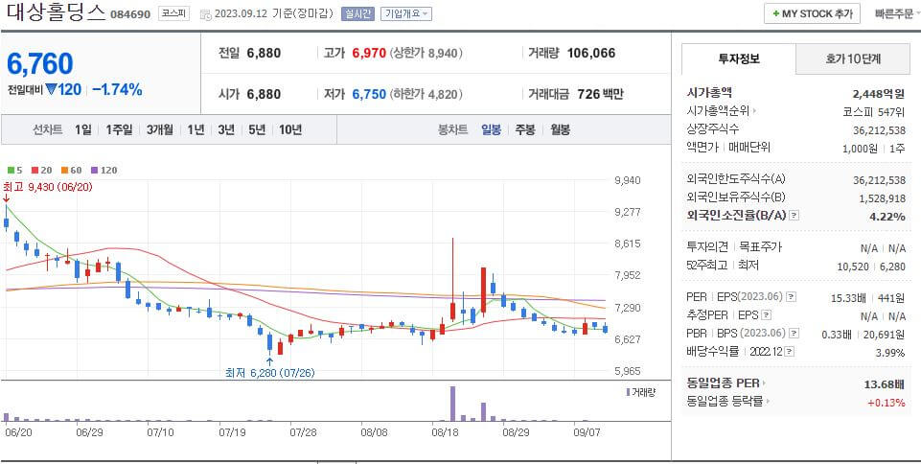The height and width of the screenshot is (464, 921).
Task: Switch to the 투자정보 tab
Action: click(x=739, y=58)
